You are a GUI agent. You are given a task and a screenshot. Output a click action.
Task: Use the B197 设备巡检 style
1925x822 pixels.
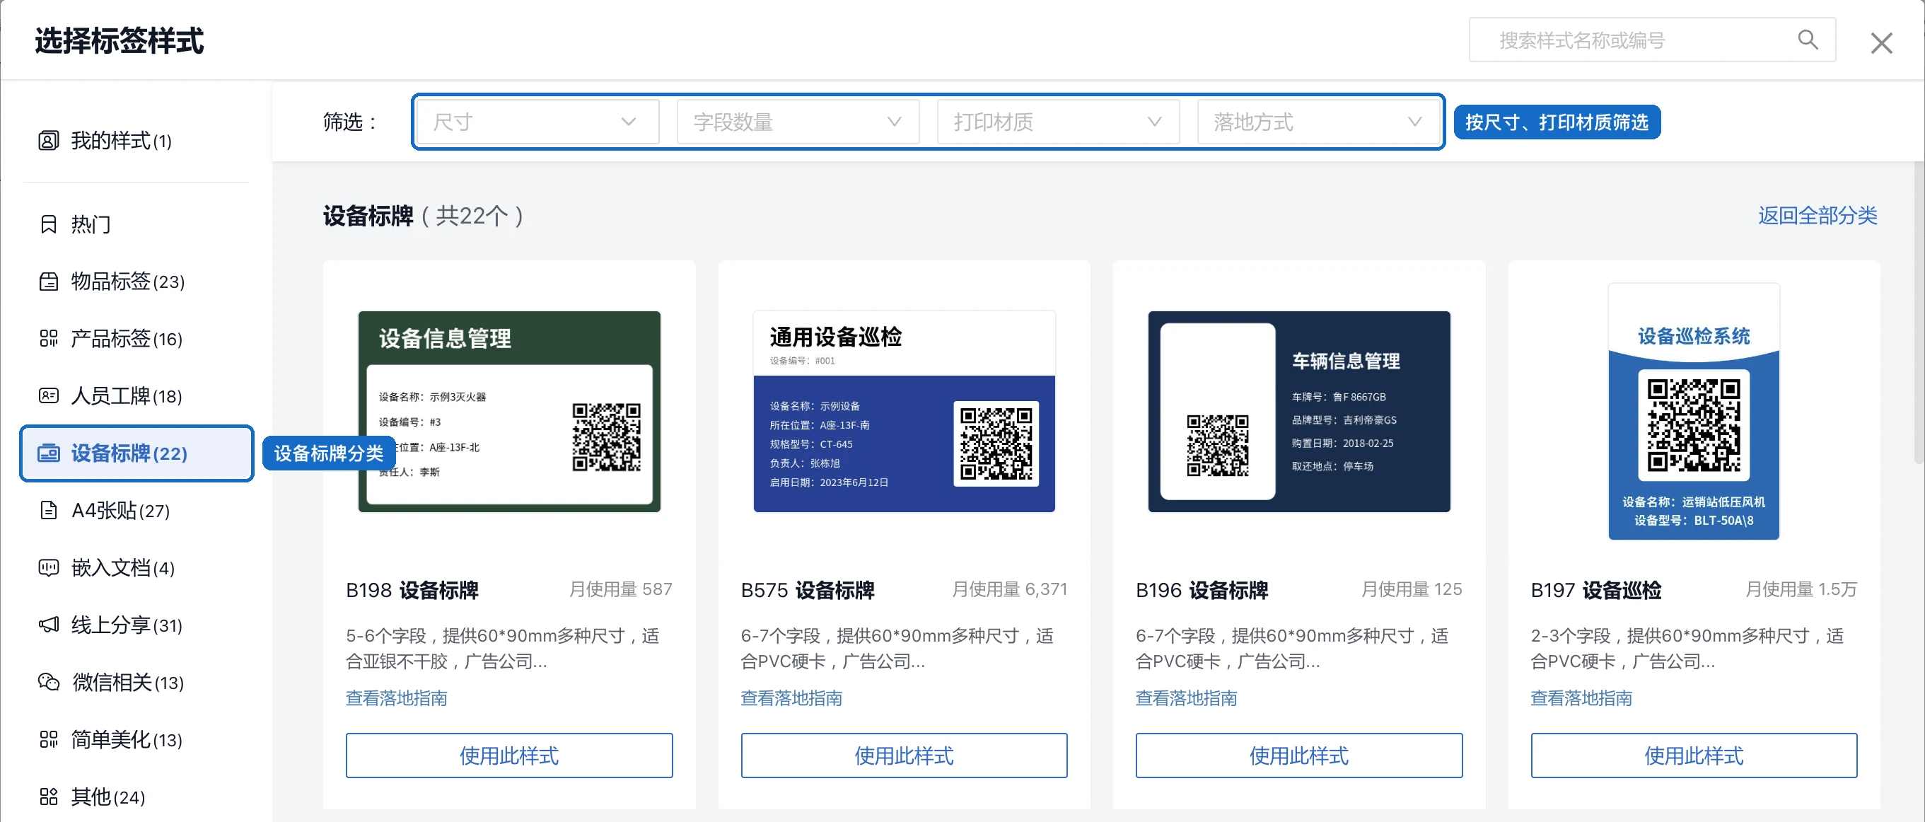(x=1694, y=756)
